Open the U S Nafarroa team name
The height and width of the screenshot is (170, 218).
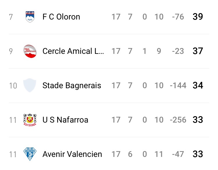(x=65, y=120)
